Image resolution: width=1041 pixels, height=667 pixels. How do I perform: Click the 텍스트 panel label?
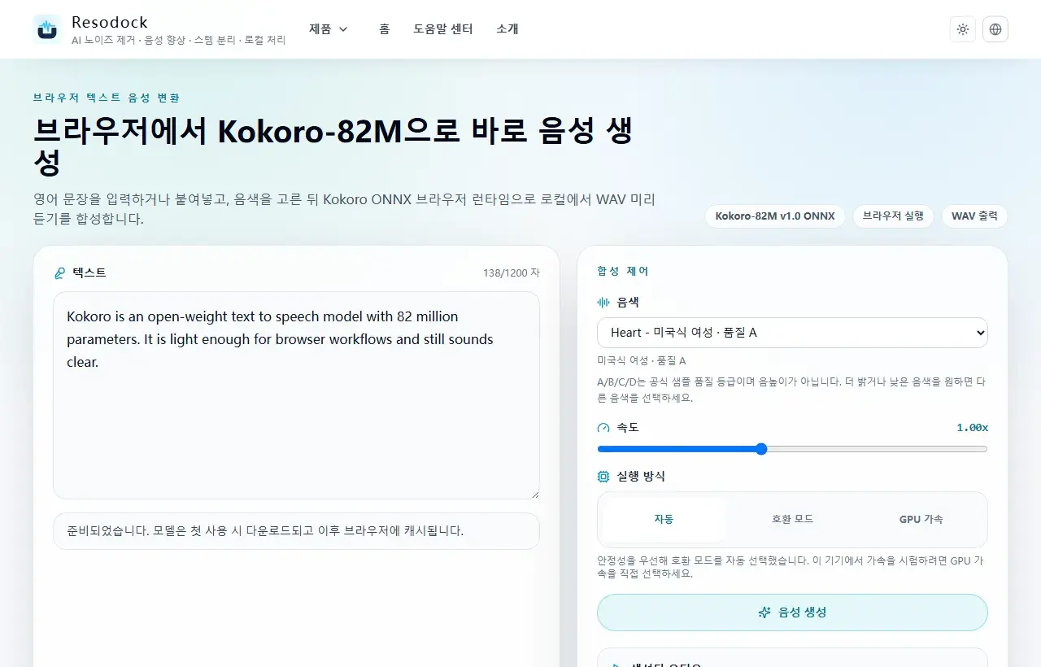tap(89, 273)
